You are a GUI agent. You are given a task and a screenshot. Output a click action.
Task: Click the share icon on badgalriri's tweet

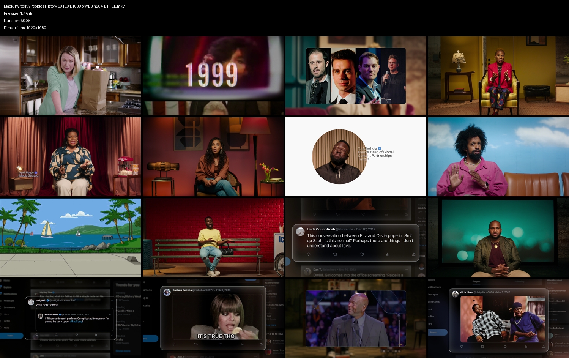click(x=112, y=334)
